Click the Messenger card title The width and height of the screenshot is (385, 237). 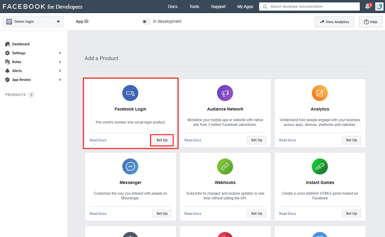pyautogui.click(x=130, y=183)
